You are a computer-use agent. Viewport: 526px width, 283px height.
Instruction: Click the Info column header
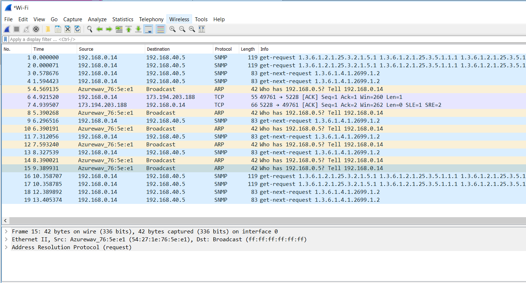click(392, 49)
